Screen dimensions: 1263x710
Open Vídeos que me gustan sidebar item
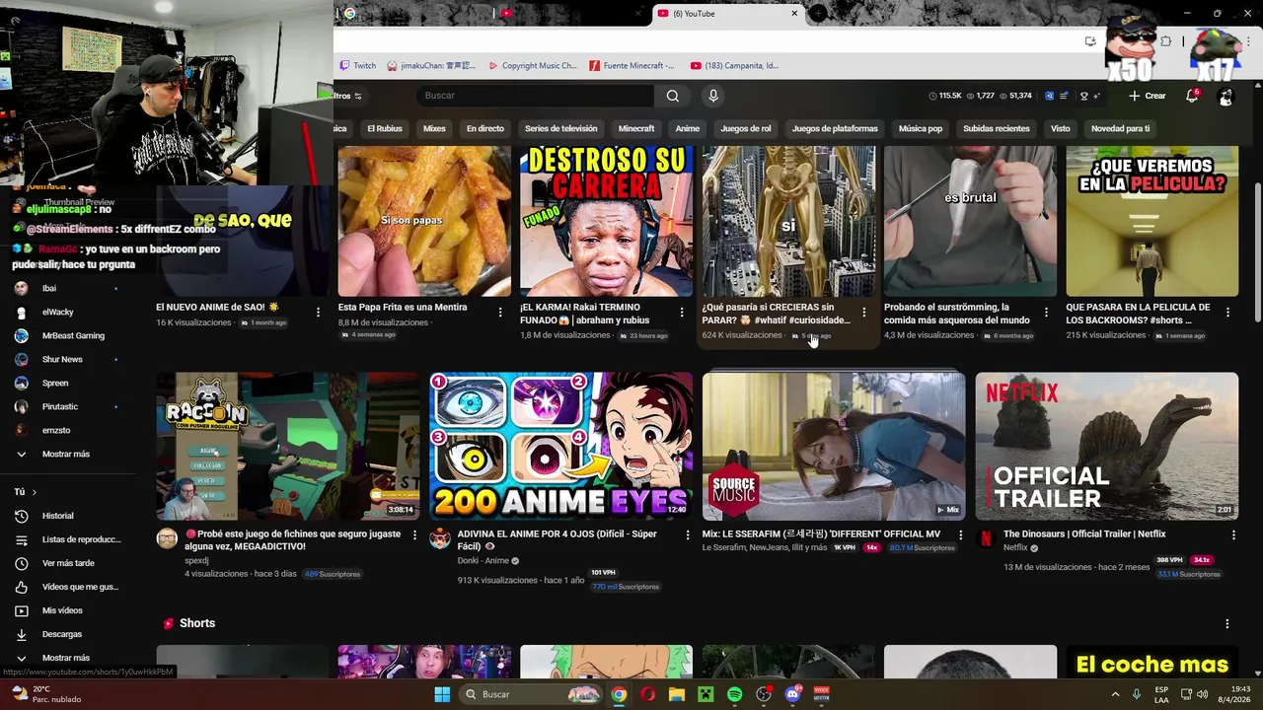[67, 587]
